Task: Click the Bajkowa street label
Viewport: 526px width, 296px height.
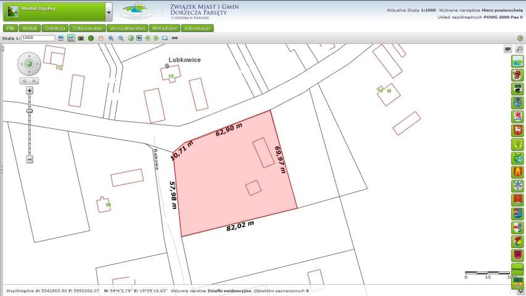Action: pyautogui.click(x=155, y=159)
